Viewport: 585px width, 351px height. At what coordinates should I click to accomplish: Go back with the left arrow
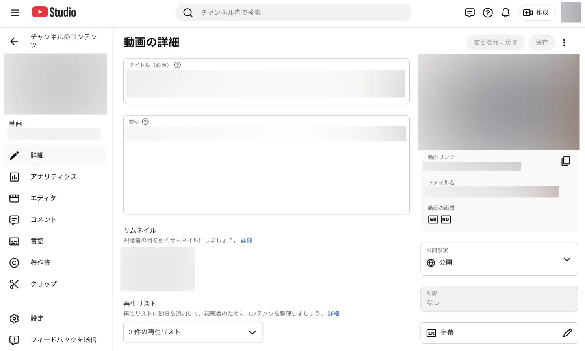[x=14, y=41]
